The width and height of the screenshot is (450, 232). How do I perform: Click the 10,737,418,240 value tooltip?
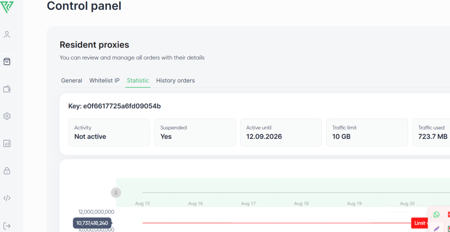(92, 223)
